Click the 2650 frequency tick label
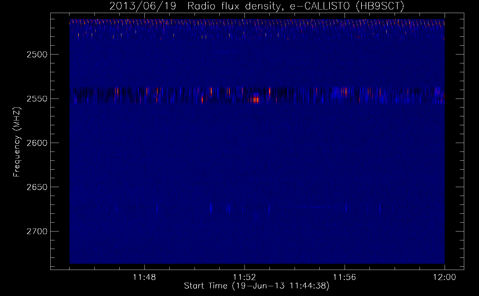 click(37, 187)
